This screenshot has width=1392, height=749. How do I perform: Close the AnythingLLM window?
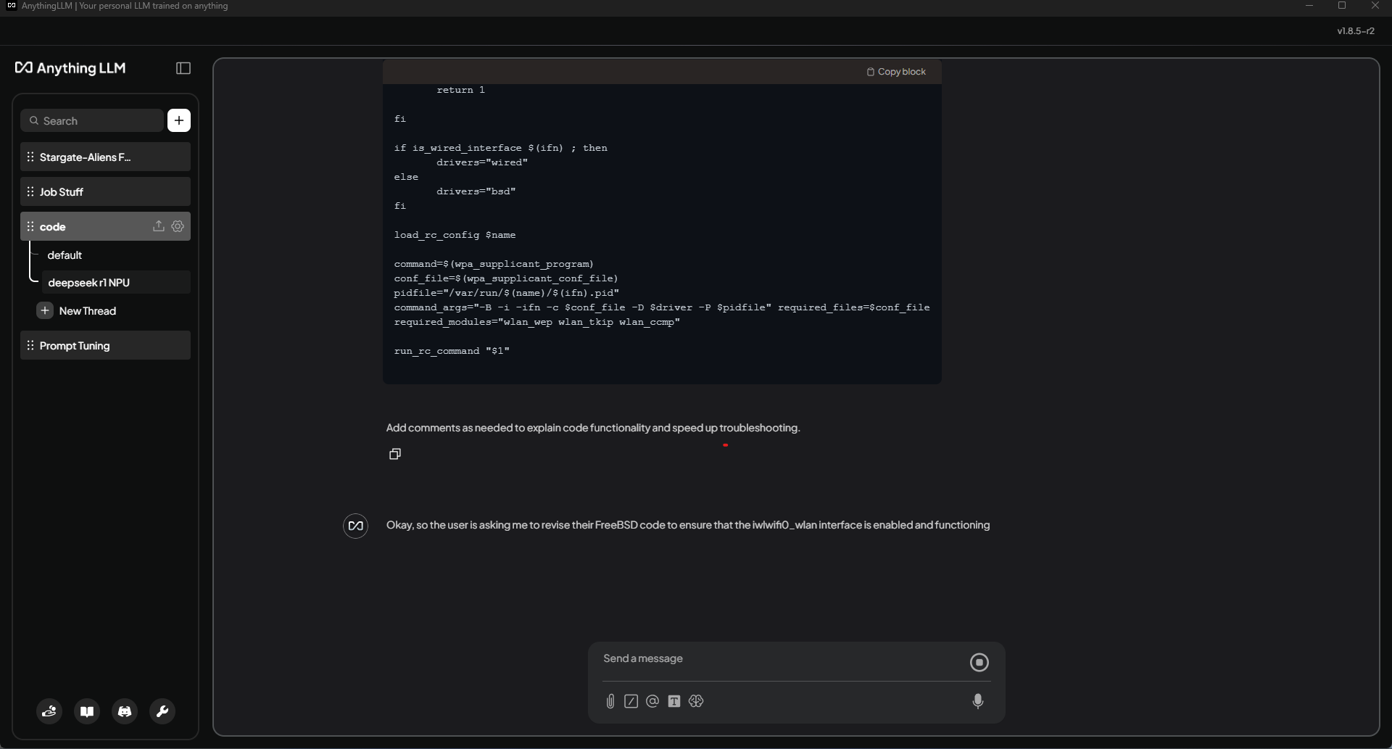tap(1375, 6)
